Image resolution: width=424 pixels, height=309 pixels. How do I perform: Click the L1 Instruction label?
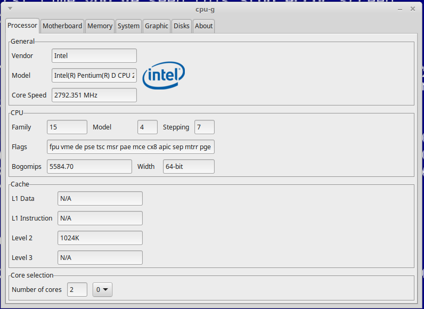[x=32, y=218]
